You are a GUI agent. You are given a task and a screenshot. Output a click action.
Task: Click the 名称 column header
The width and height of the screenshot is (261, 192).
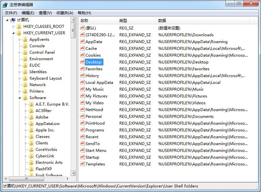click(98, 21)
